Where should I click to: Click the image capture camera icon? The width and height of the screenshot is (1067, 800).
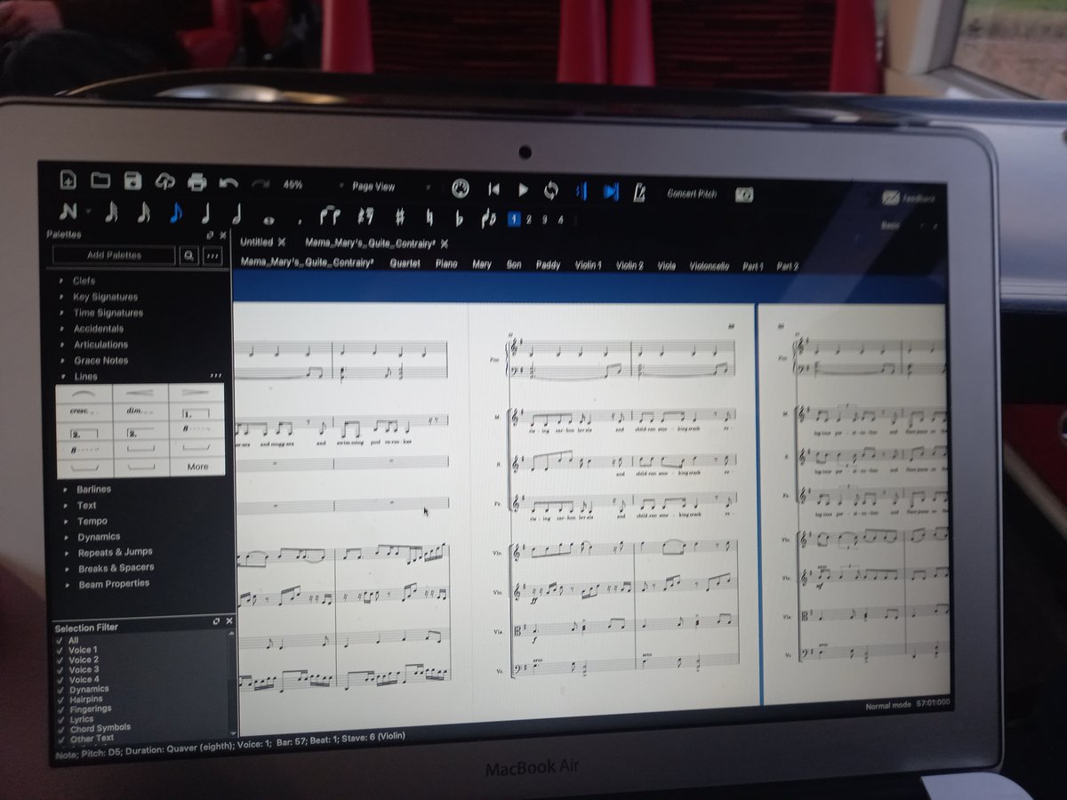pos(744,195)
